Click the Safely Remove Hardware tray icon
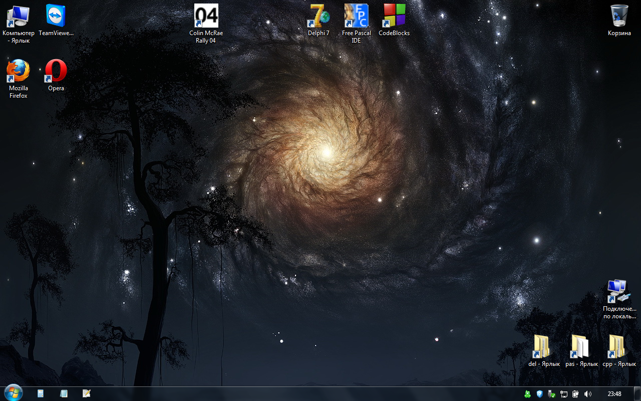Image resolution: width=641 pixels, height=401 pixels. [x=551, y=394]
